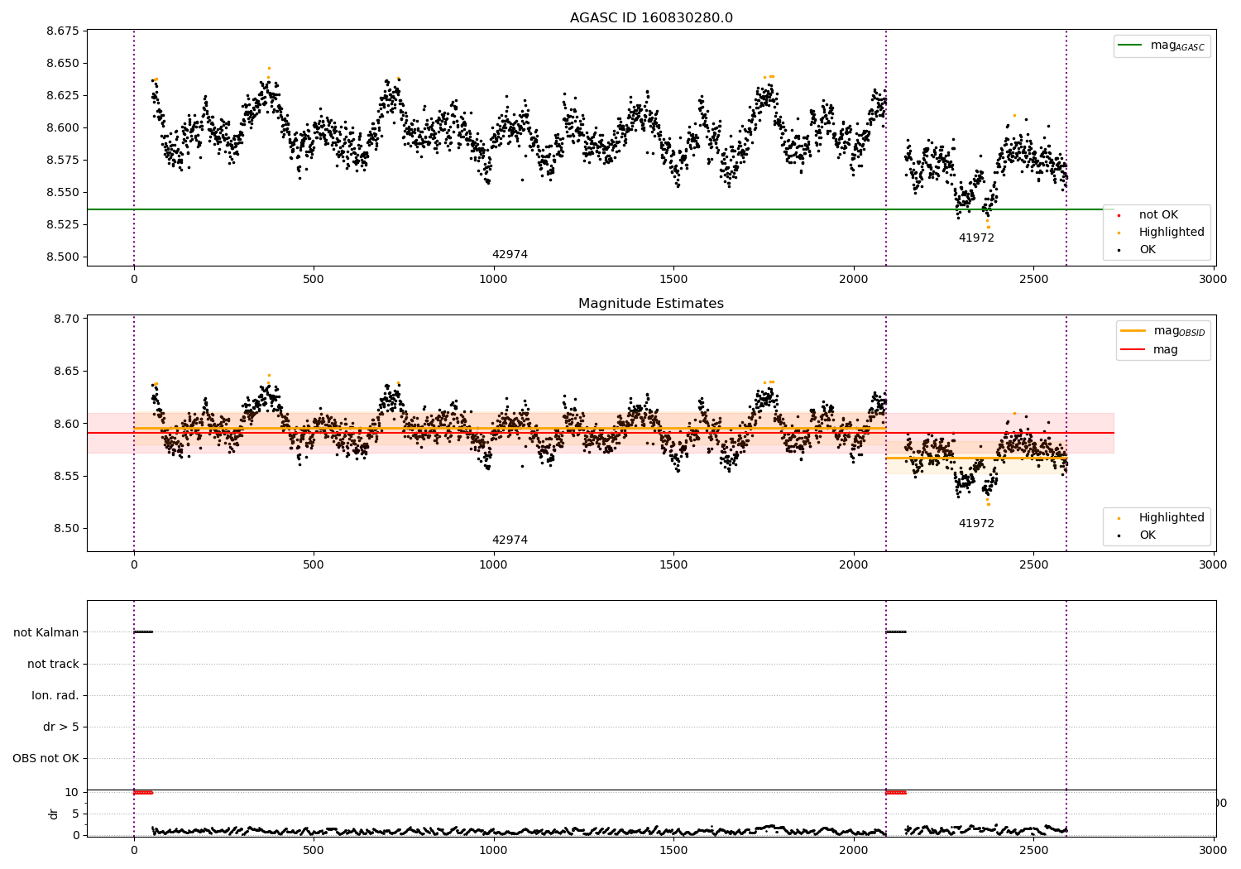This screenshot has width=1241, height=869.
Task: Click "OK" in the Magnitude Estimates legend
Action: (x=1148, y=535)
